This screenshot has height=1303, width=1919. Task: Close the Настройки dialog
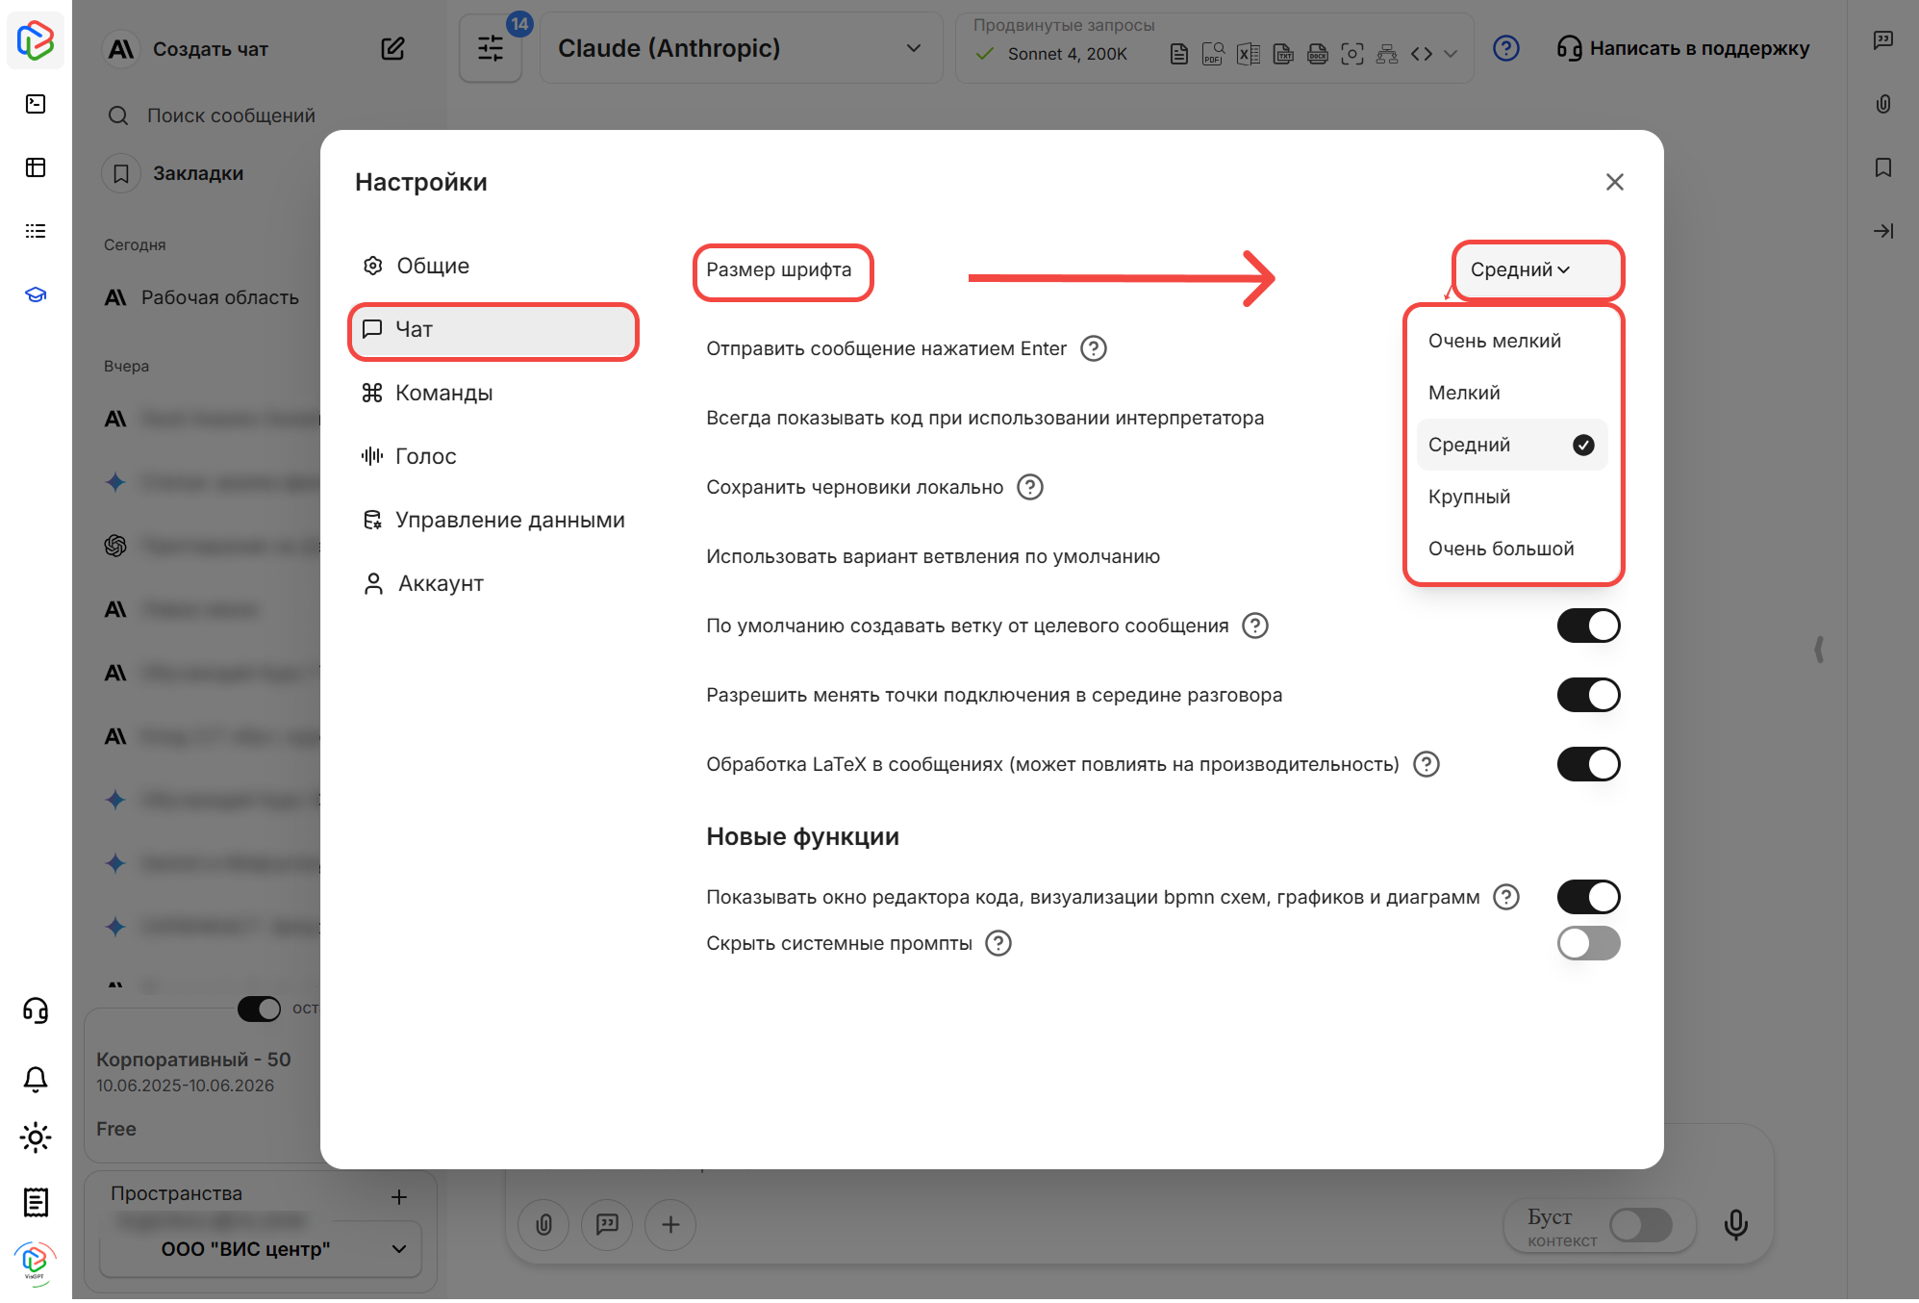coord(1615,182)
